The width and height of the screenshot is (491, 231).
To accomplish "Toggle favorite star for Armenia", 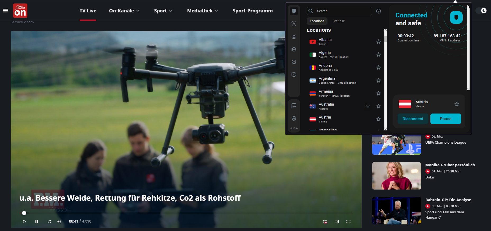I will point(379,93).
